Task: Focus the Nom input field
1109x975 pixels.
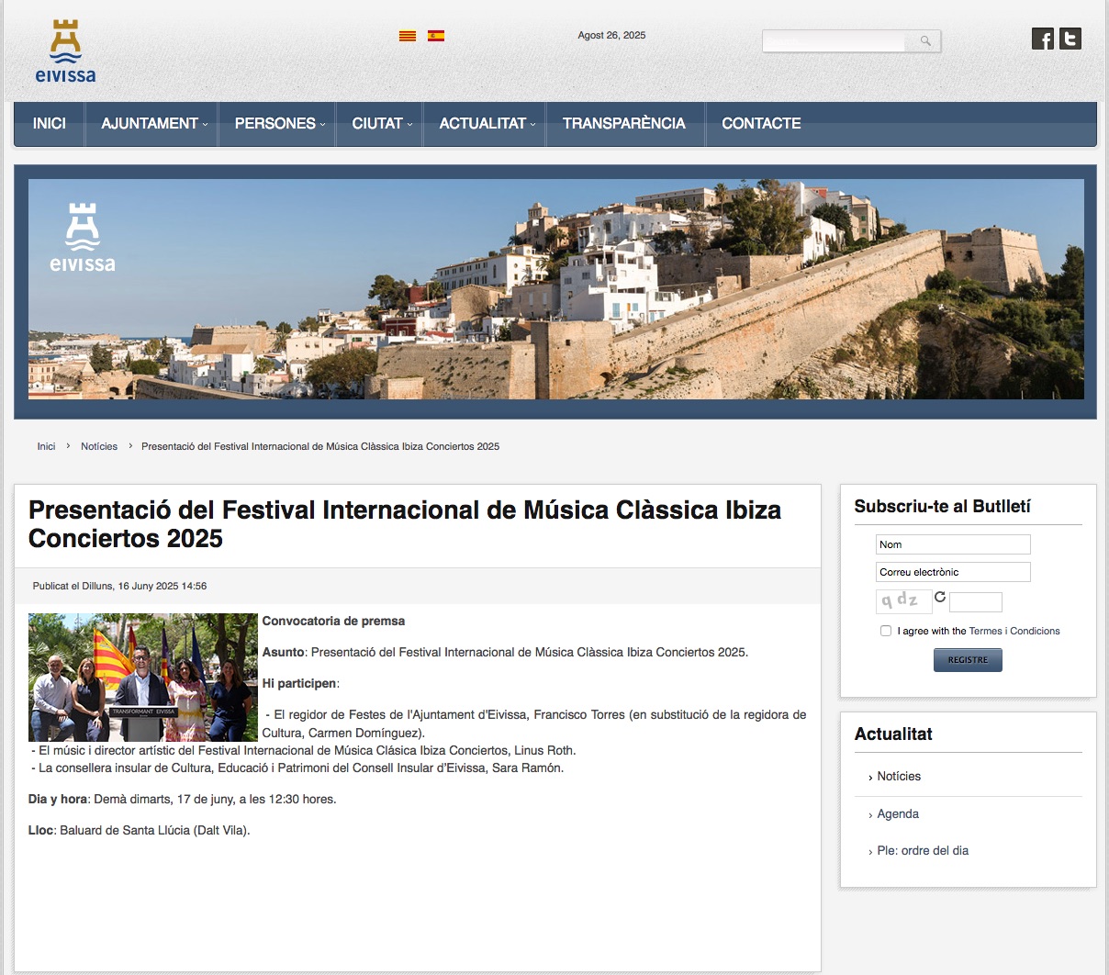Action: 953,544
